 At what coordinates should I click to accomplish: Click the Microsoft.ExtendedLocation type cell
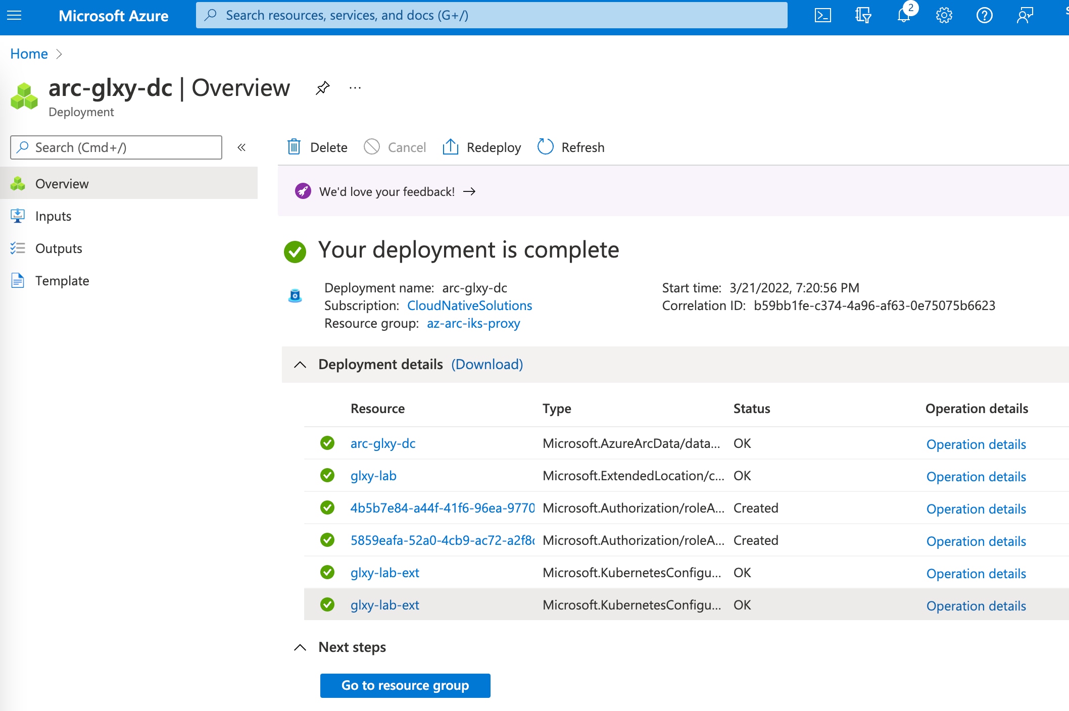[x=634, y=476]
